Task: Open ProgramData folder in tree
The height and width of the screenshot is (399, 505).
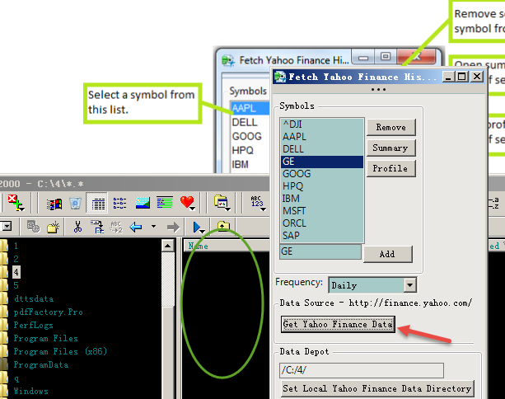Action: [x=40, y=365]
